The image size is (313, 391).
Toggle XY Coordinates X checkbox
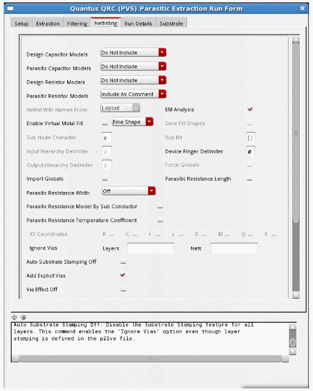[273, 234]
